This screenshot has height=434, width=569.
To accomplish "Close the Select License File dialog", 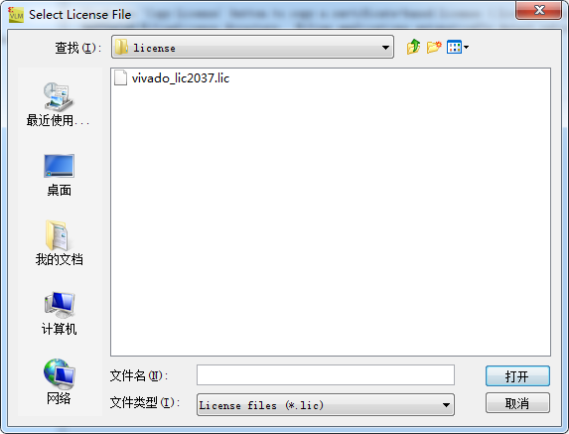I will click(538, 10).
